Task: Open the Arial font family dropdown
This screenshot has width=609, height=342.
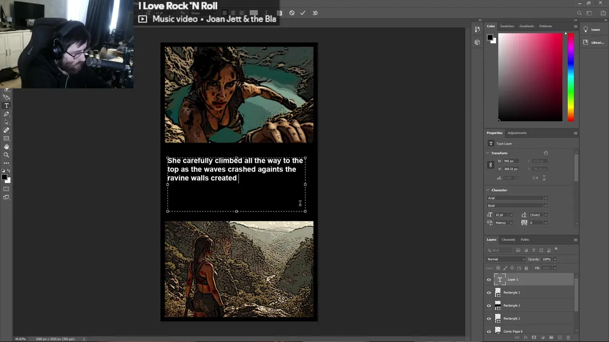Action: pos(546,198)
